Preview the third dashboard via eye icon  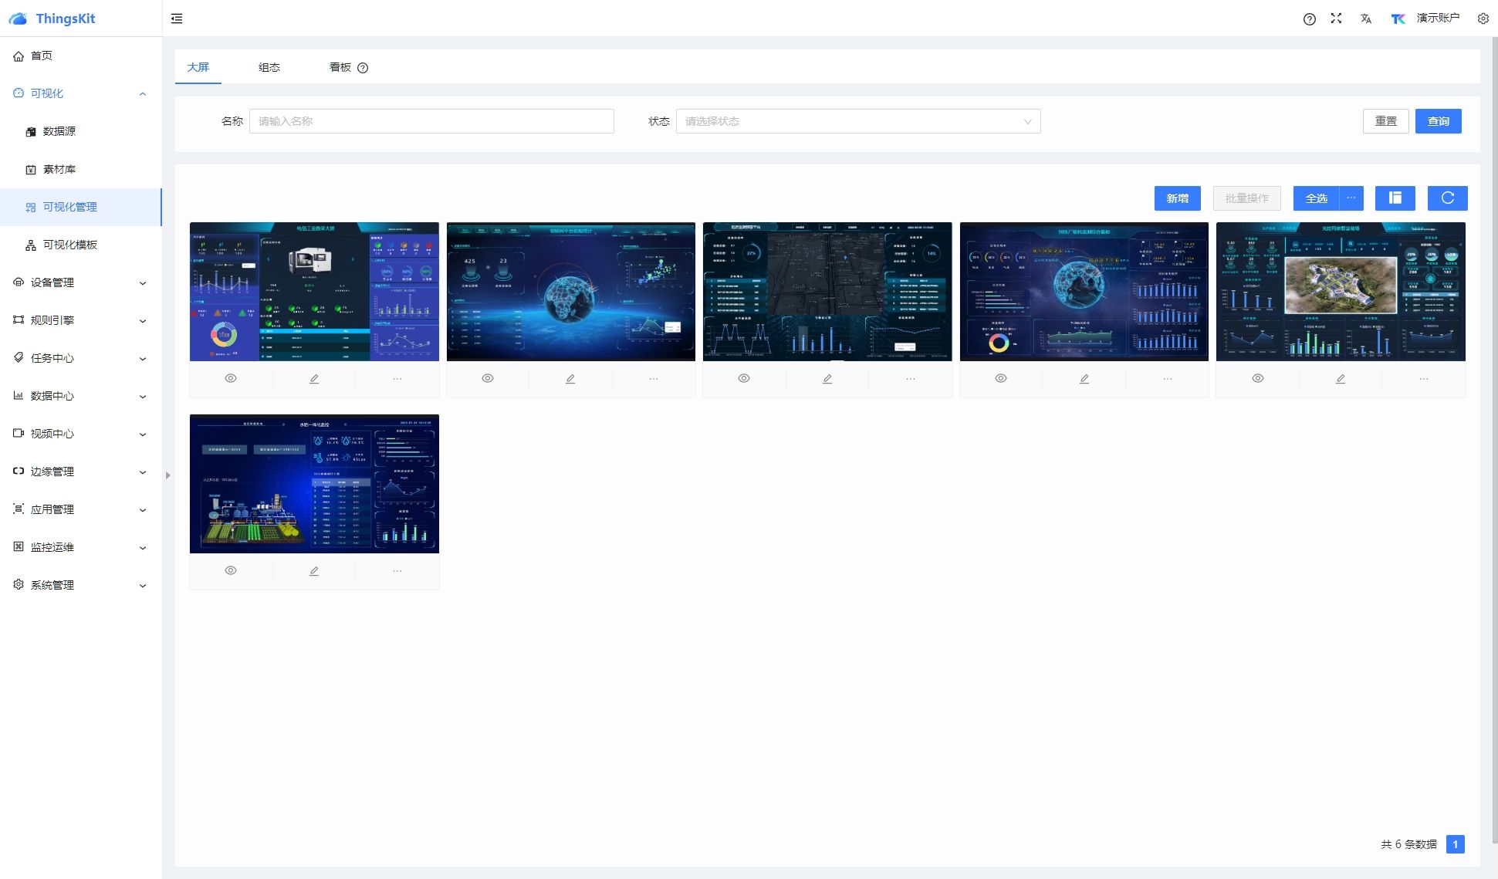744,379
